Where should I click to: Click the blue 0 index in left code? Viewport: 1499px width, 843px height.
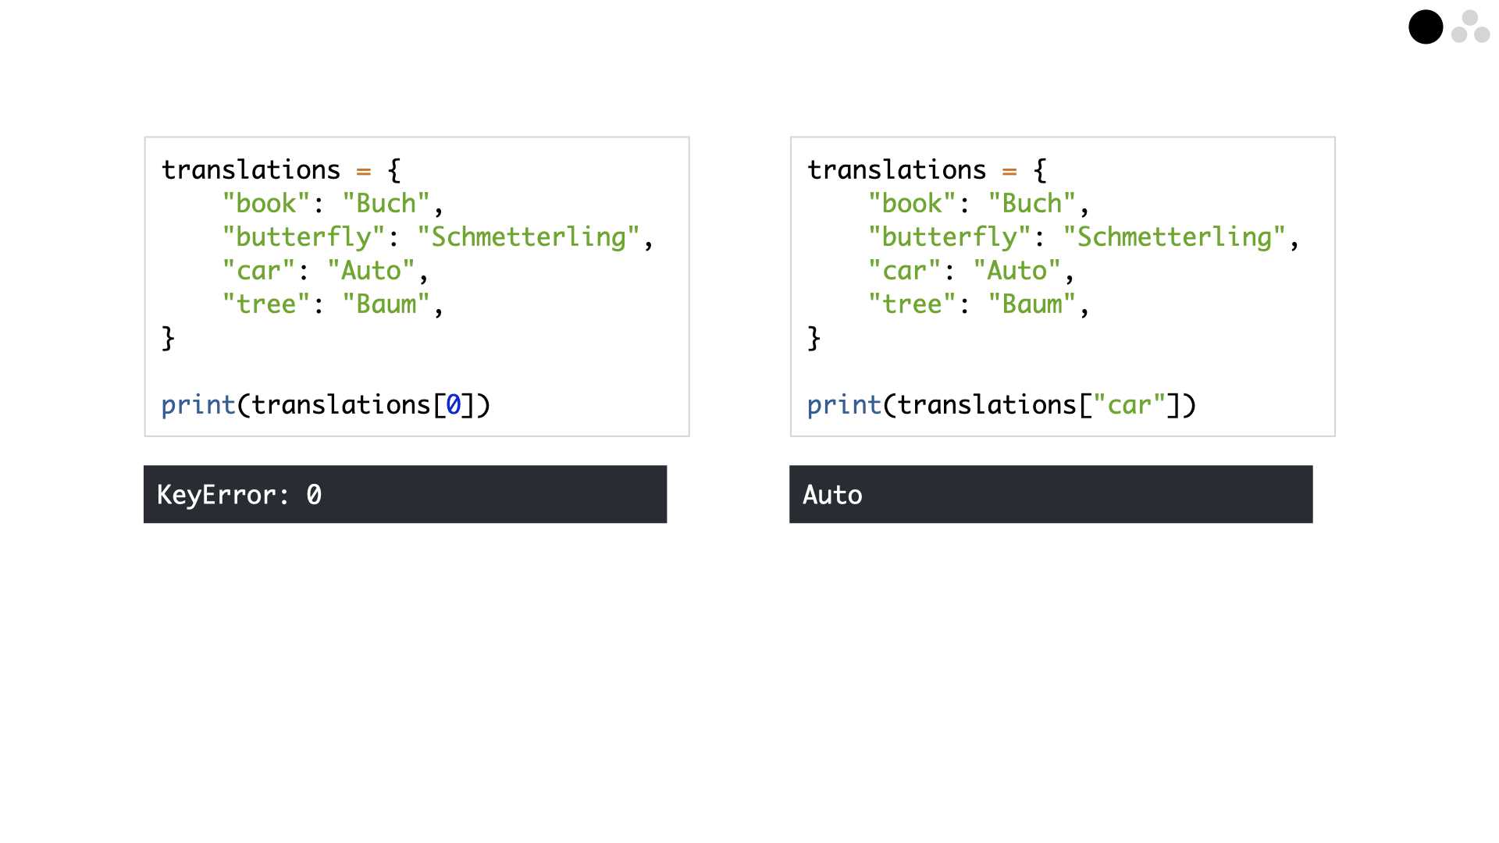(x=454, y=405)
